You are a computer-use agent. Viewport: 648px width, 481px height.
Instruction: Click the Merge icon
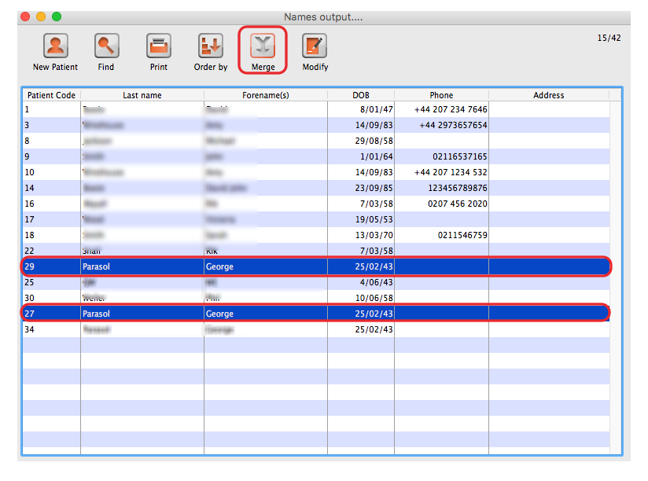(x=263, y=46)
